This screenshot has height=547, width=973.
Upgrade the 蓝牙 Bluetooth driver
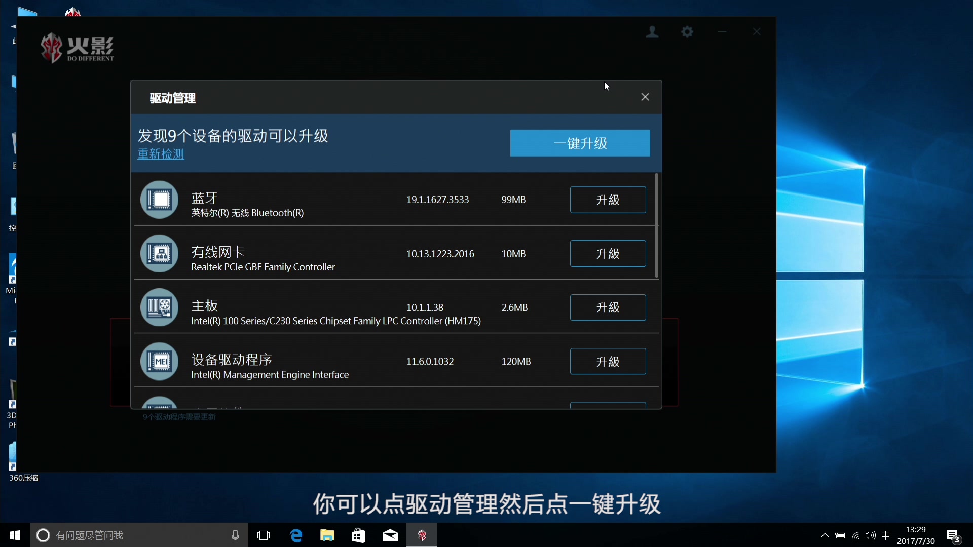(x=608, y=200)
